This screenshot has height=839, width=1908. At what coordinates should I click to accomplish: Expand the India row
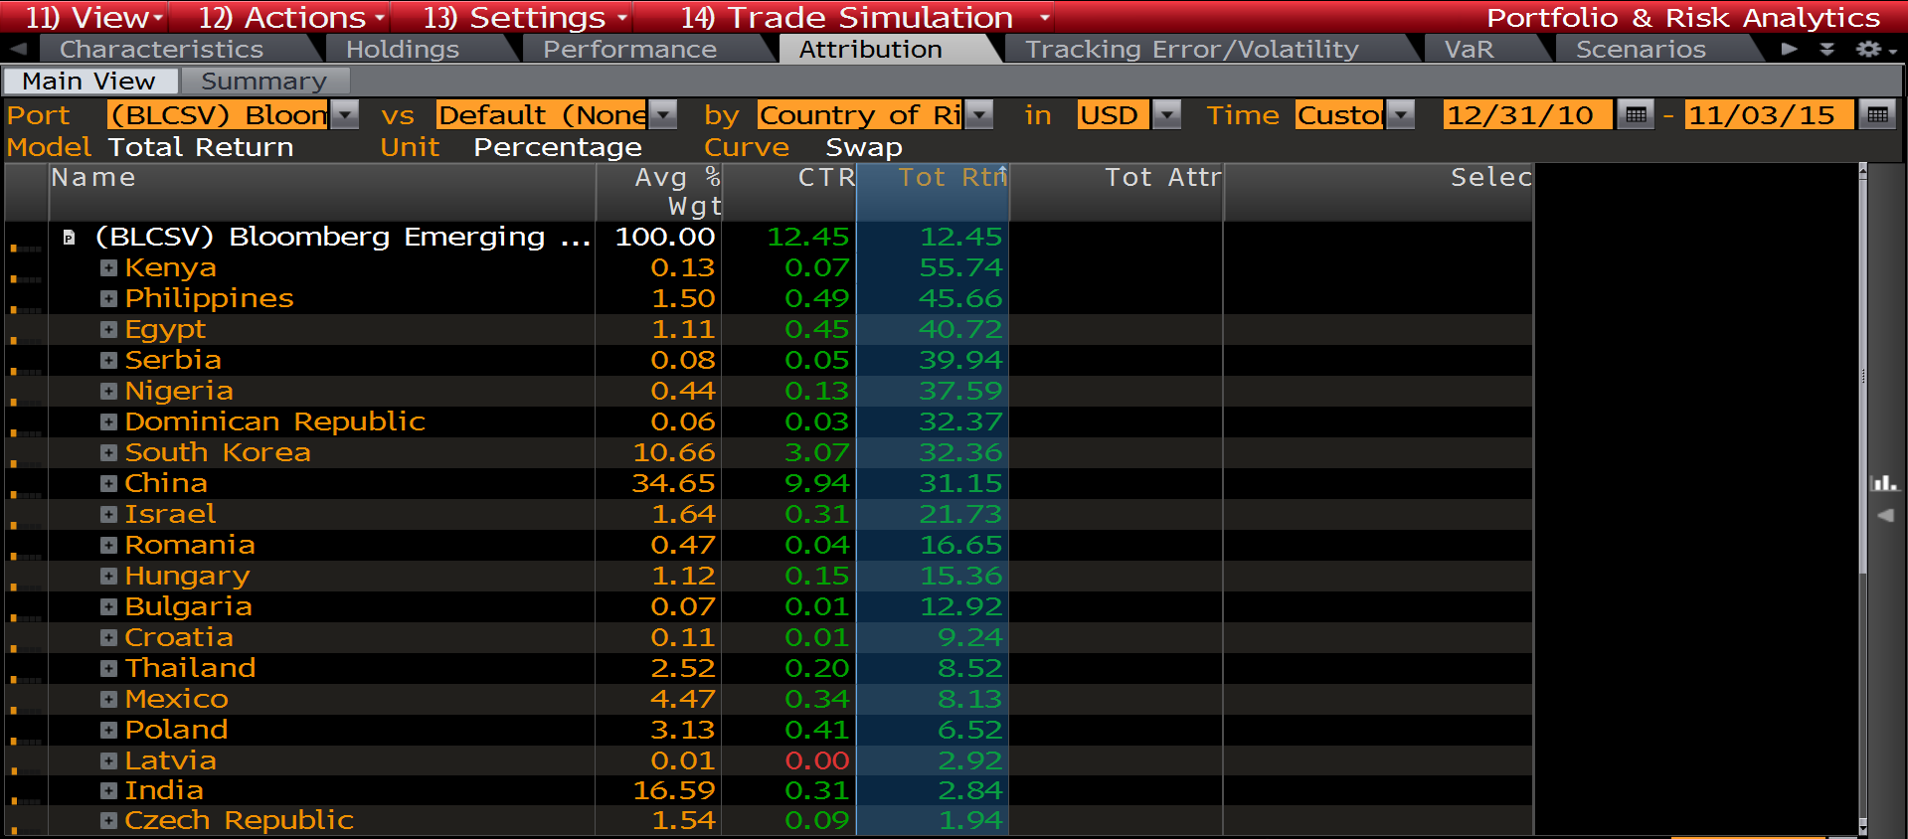[108, 791]
